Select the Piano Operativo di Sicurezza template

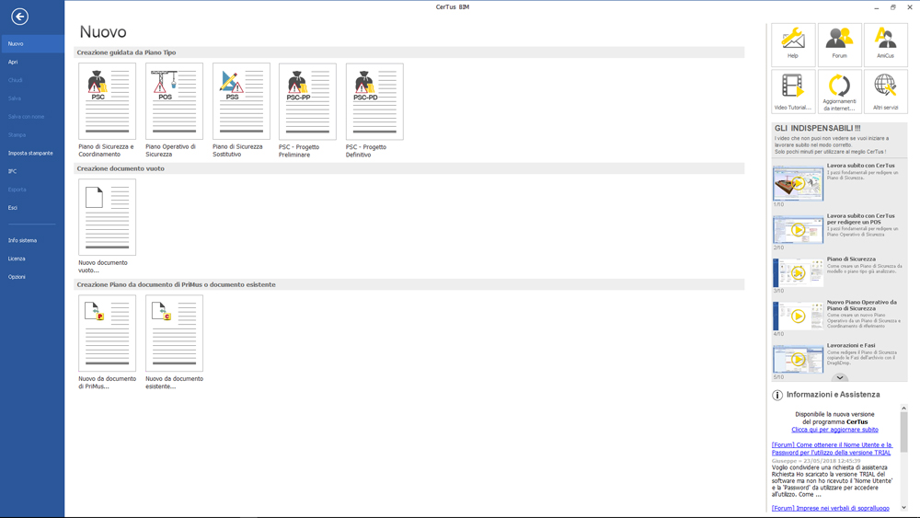click(x=174, y=101)
